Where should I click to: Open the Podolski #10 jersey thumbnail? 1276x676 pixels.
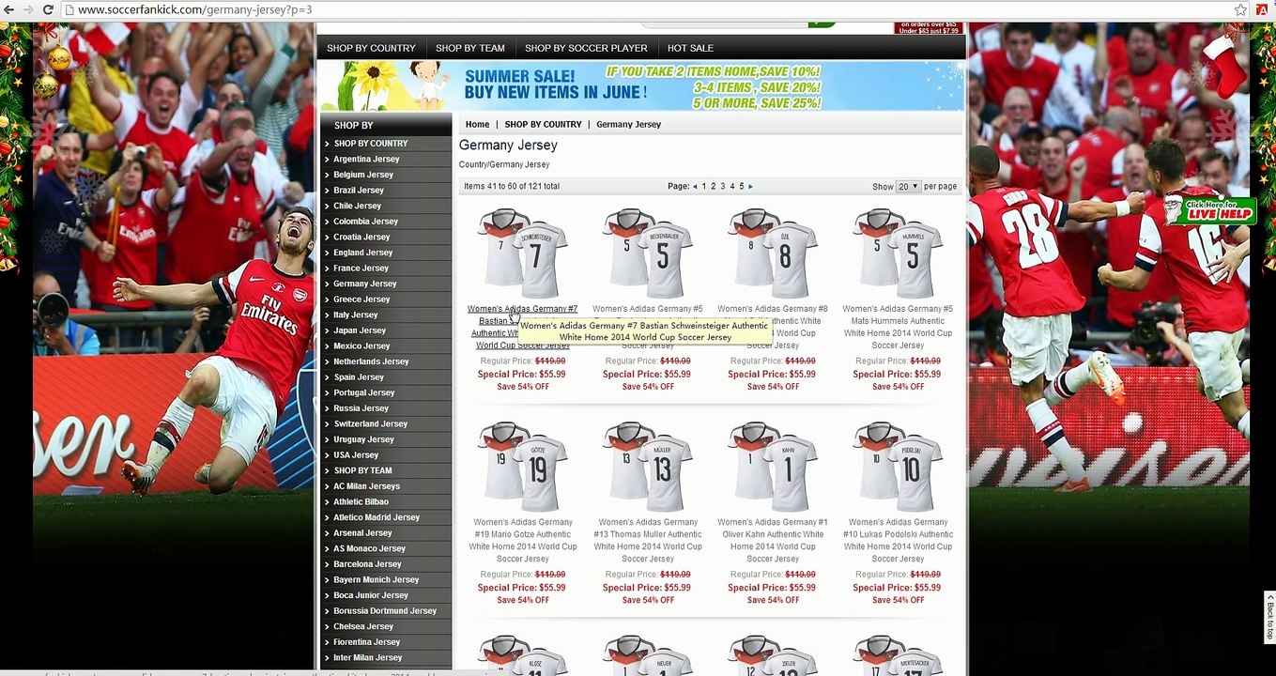pyautogui.click(x=898, y=467)
